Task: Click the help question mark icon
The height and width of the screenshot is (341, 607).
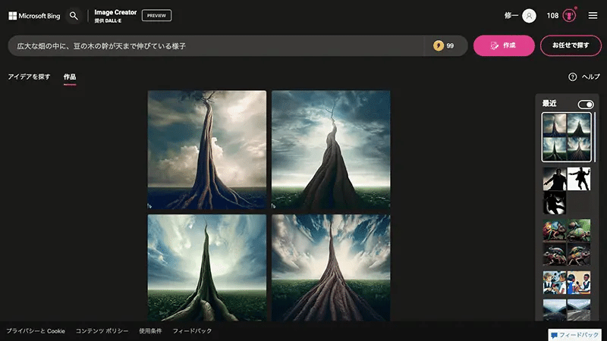Action: [573, 77]
